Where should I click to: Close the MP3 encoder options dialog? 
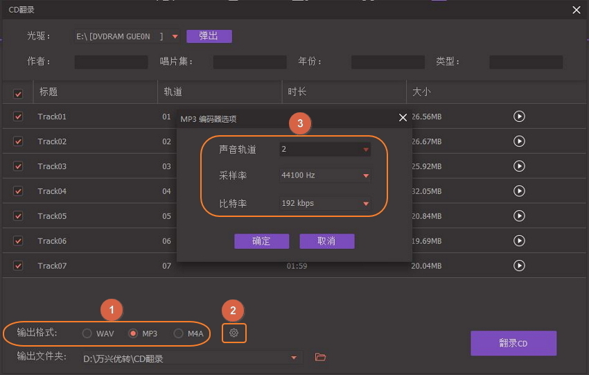(x=403, y=118)
